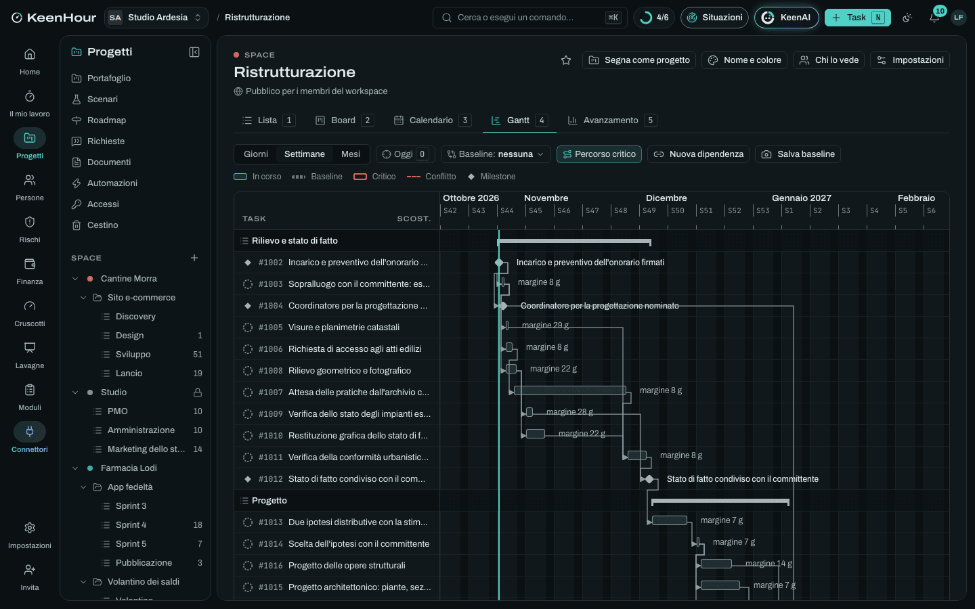Open the Rischi shield icon
Viewport: 975px width, 609px height.
(x=30, y=229)
